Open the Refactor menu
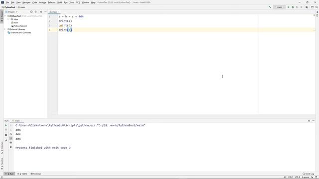319x179 pixels. (x=52, y=2)
